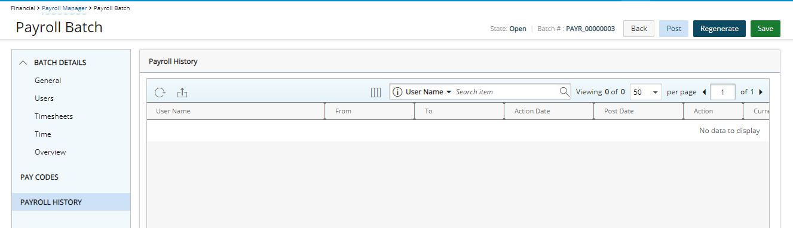
Task: Go to next page arrow
Action: pos(761,93)
